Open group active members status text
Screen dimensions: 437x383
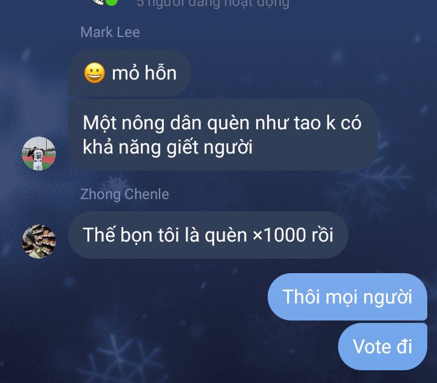pos(213,4)
